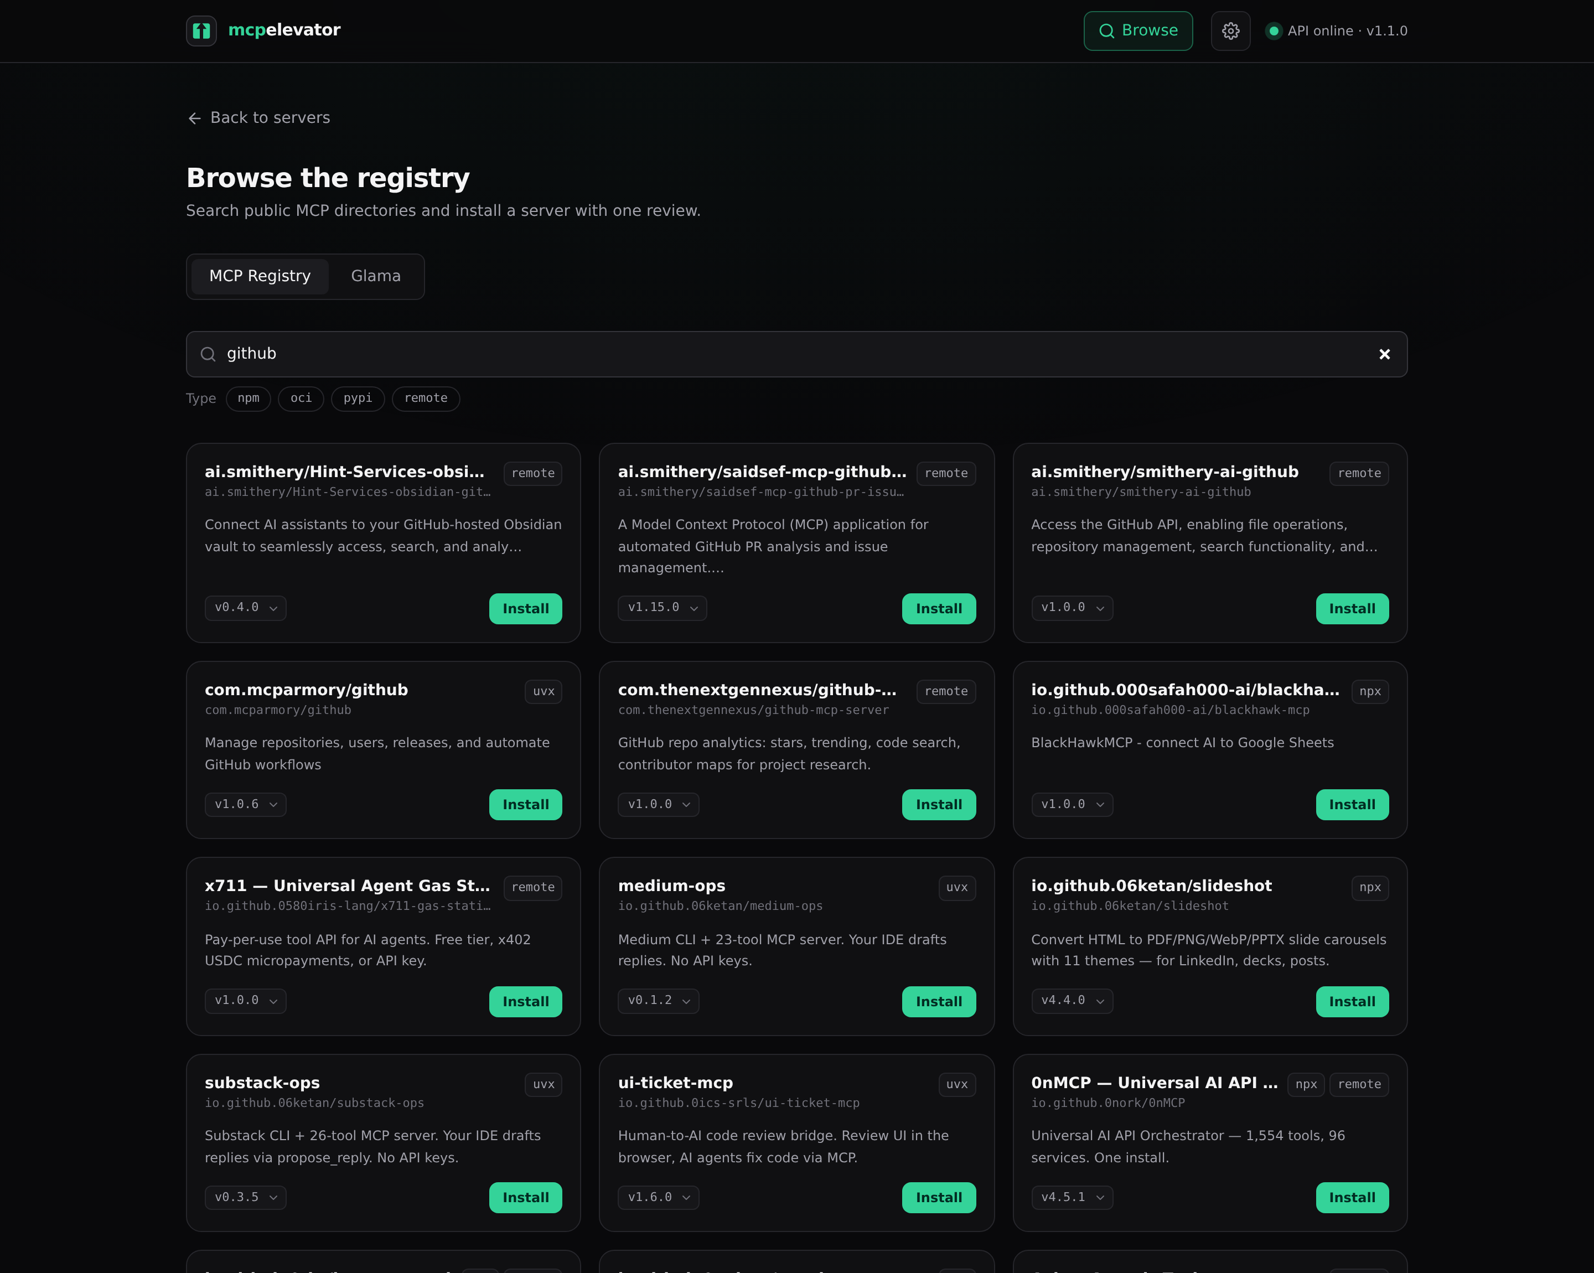Click io.github.0nork/0nMCP identifier text
The image size is (1594, 1273).
click(x=1107, y=1103)
